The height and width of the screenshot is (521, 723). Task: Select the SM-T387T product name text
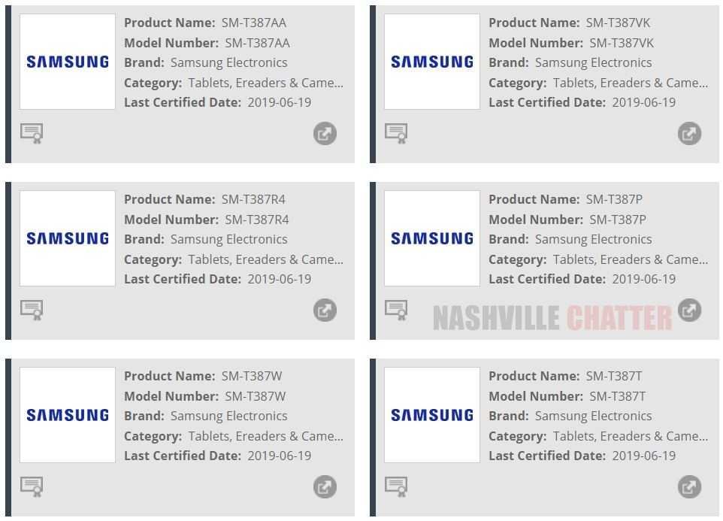point(614,376)
